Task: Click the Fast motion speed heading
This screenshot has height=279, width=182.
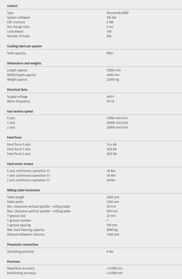Action: 20,111
